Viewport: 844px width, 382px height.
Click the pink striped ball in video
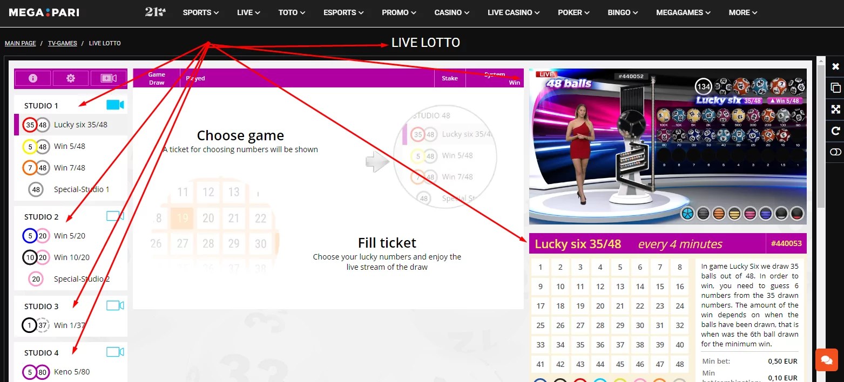pos(750,214)
